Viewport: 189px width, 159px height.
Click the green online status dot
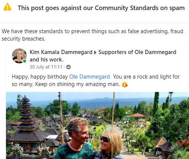point(25,61)
